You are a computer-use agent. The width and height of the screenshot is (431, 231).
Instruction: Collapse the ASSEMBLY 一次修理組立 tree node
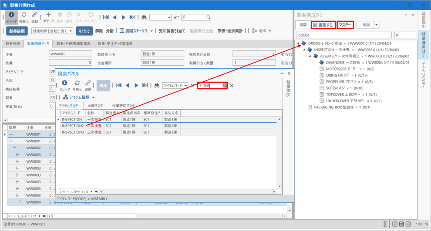tap(310, 56)
